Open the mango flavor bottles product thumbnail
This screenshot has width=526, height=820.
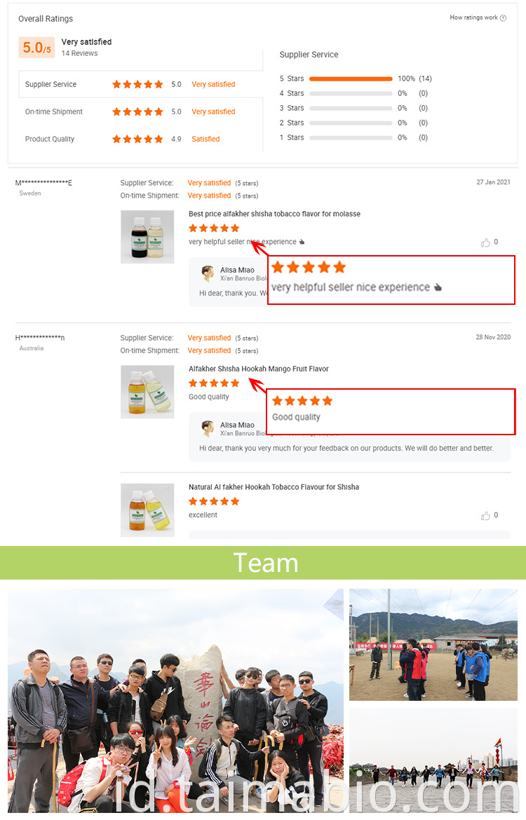point(147,392)
